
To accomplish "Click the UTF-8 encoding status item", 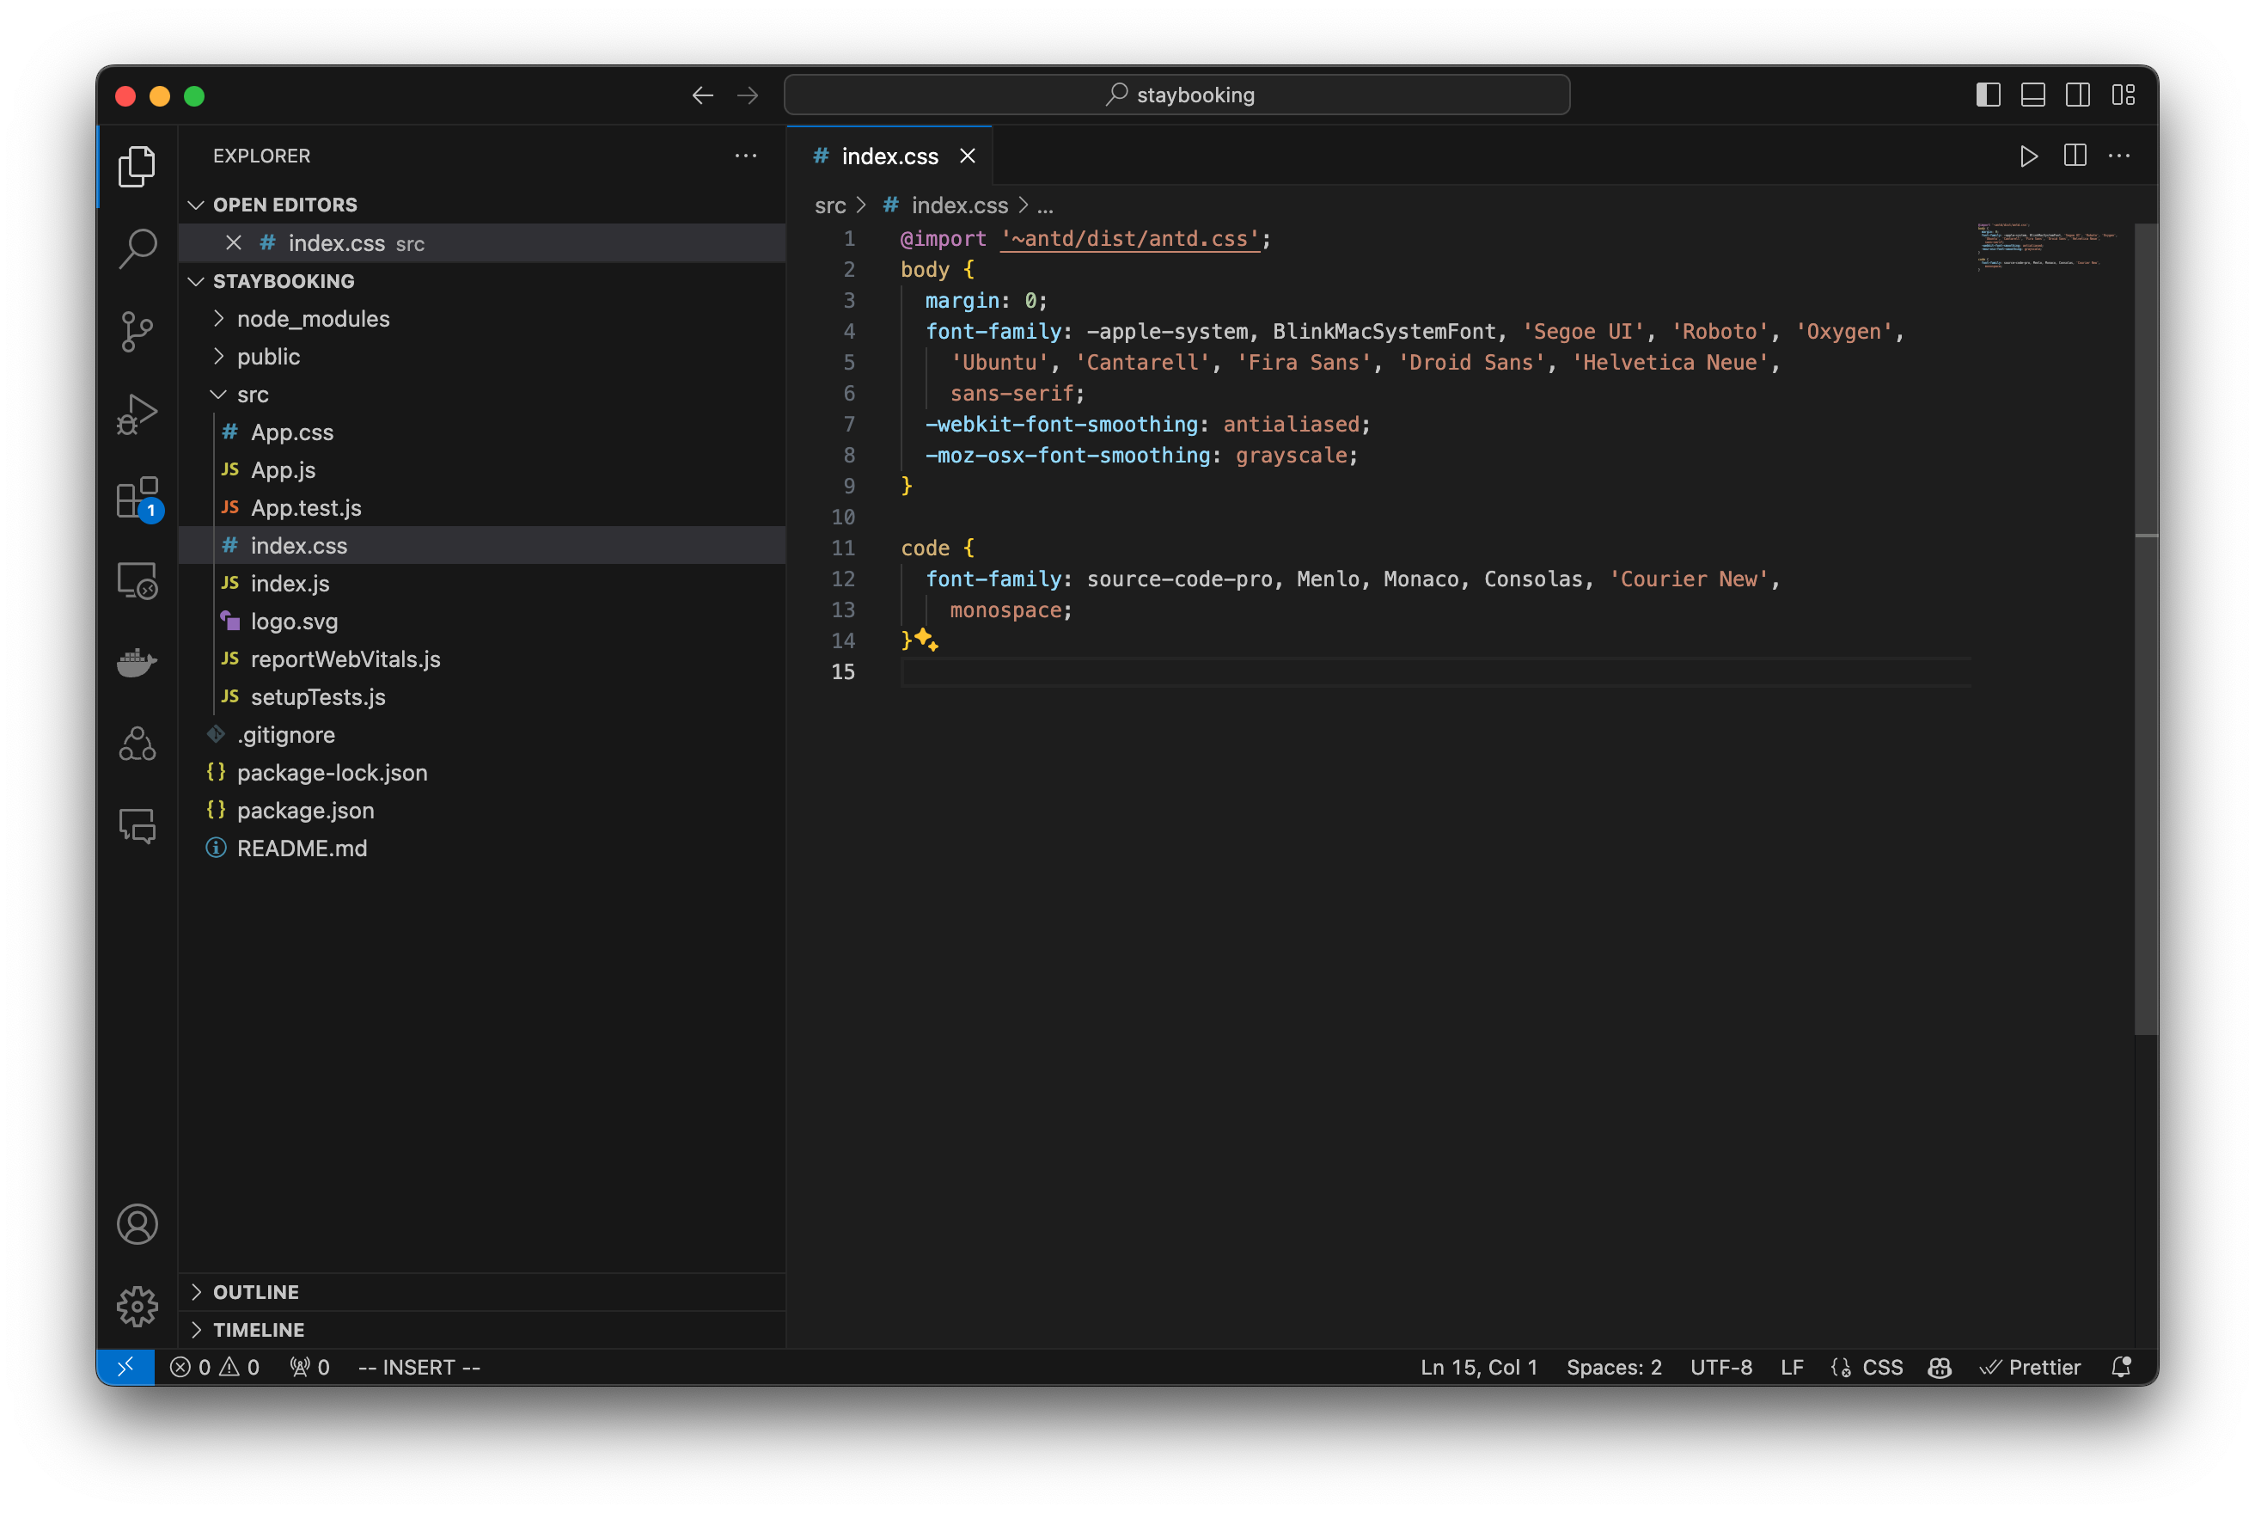I will (x=1720, y=1366).
